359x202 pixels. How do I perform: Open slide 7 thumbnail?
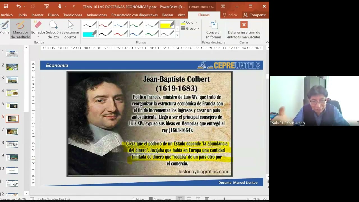pos(12,132)
